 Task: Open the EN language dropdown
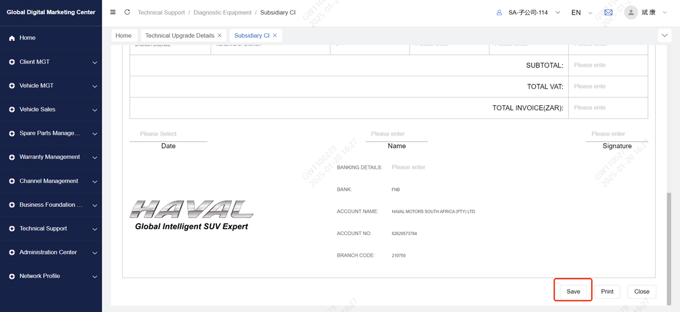tap(581, 12)
